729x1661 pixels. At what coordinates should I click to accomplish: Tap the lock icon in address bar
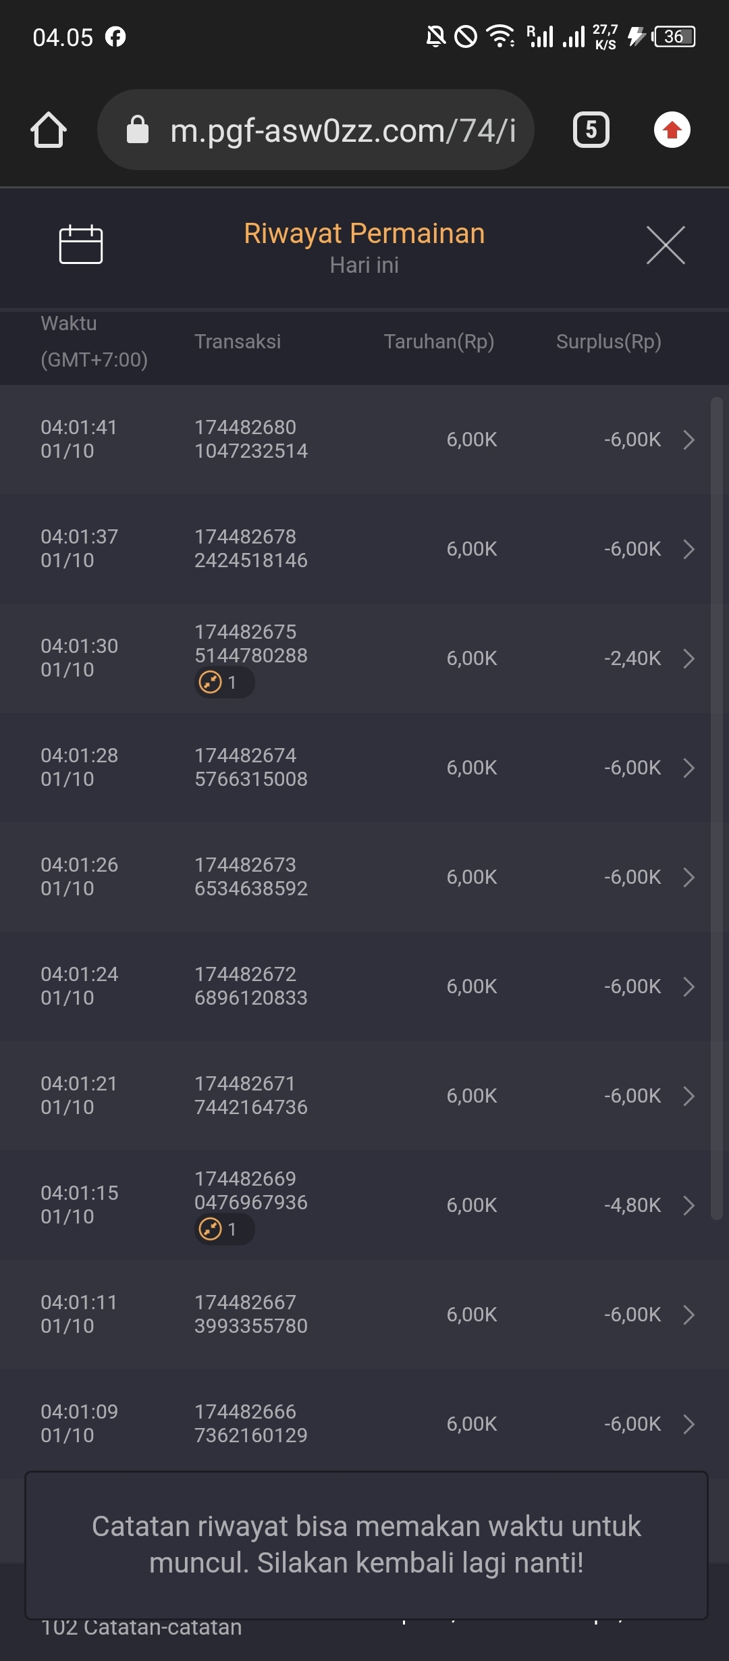138,130
